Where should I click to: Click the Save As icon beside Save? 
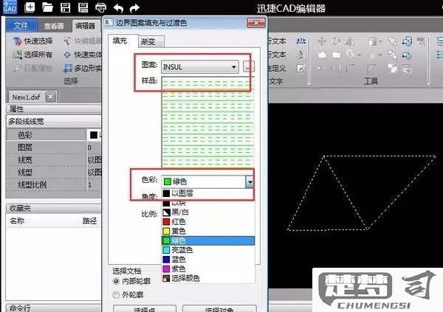pos(83,7)
